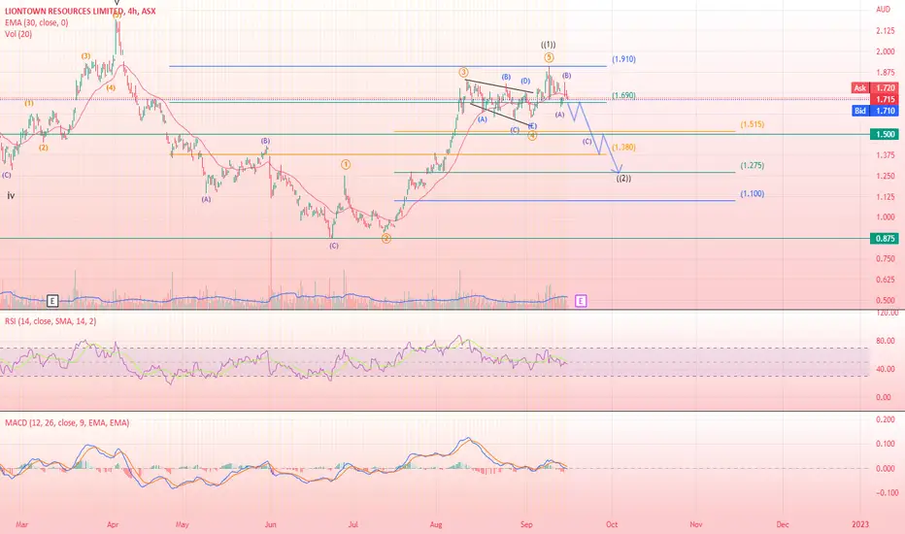This screenshot has height=534, width=905.
Task: Click the Oct label on the time axis
Action: (x=612, y=524)
